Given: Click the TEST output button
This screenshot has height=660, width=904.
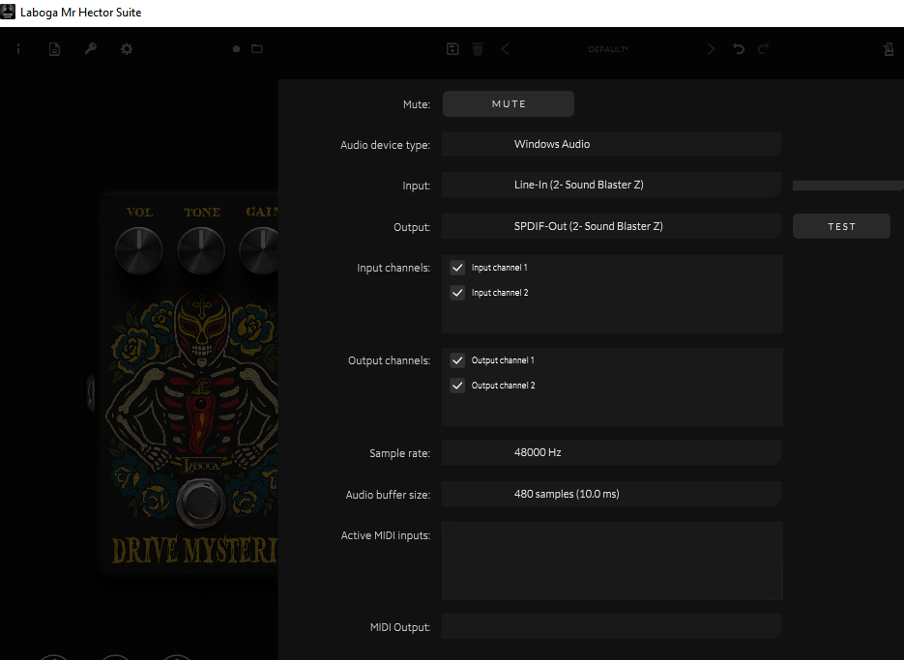Looking at the screenshot, I should [x=841, y=226].
